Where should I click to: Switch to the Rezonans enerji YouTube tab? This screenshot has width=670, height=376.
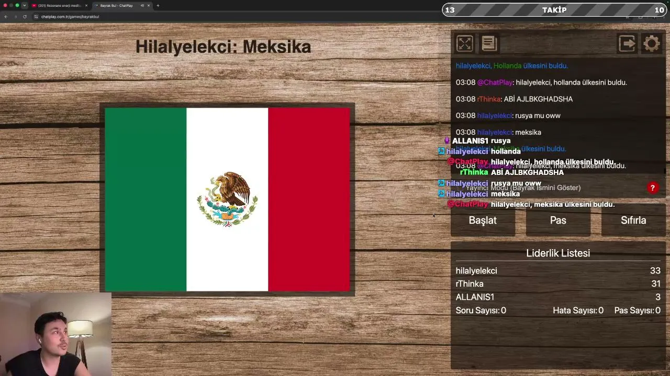[59, 6]
